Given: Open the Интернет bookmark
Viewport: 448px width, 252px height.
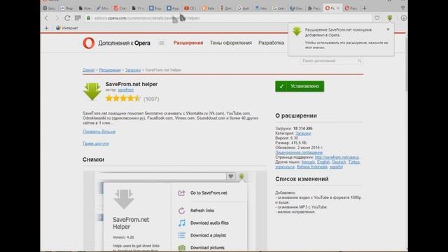Looking at the screenshot, I should pyautogui.click(x=67, y=28).
